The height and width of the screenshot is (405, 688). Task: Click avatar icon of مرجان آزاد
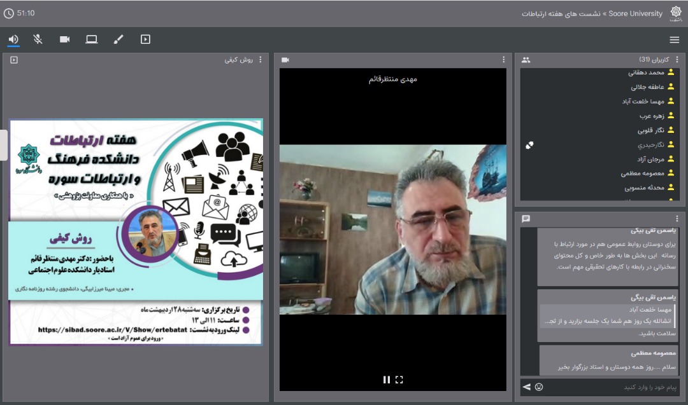click(x=670, y=159)
